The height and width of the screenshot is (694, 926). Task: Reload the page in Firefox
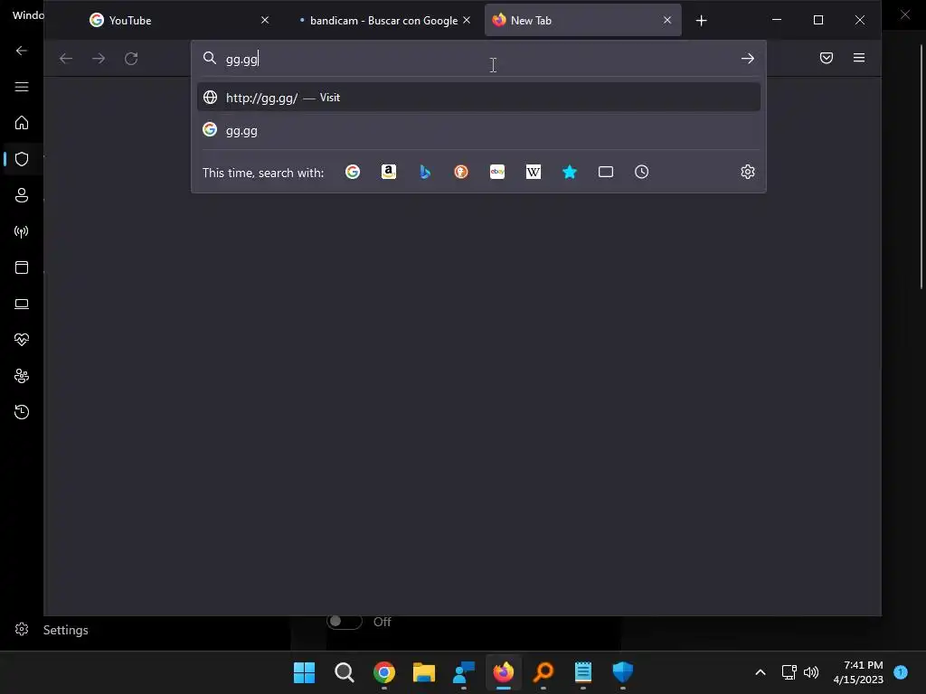[131, 59]
